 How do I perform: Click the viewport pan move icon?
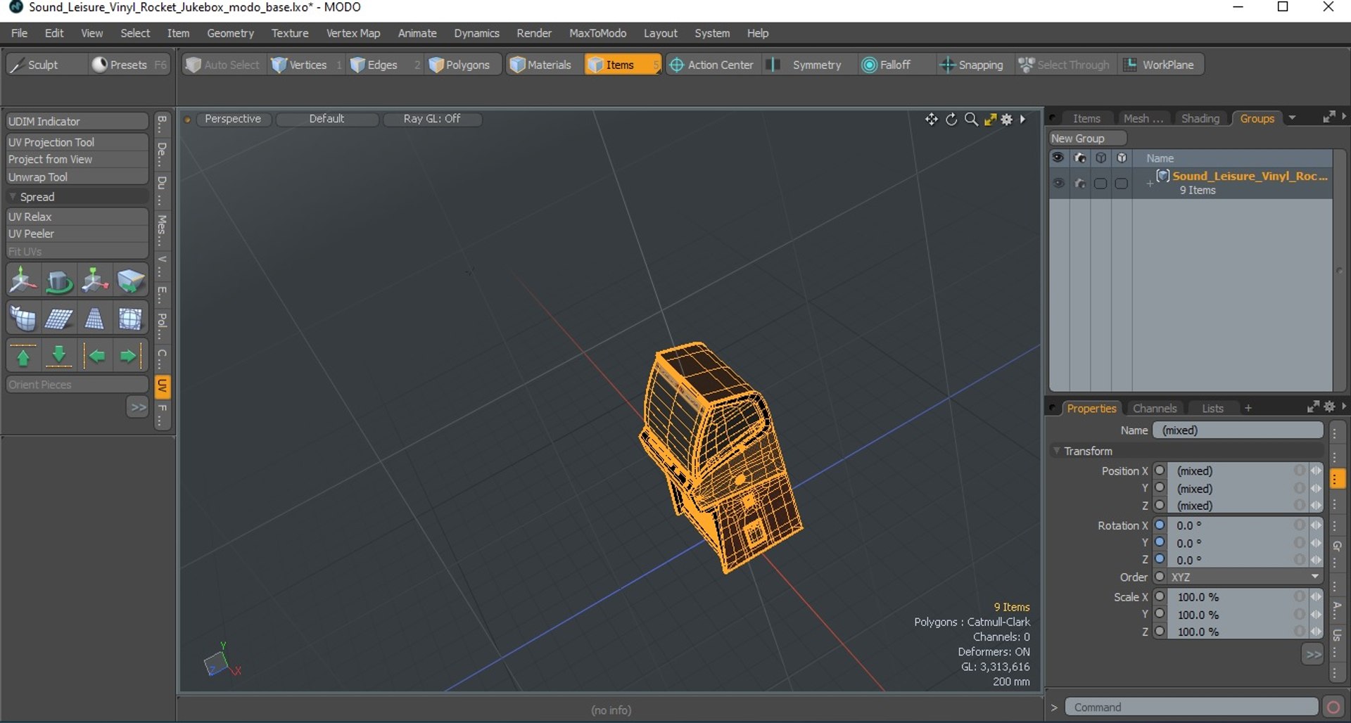coord(932,120)
